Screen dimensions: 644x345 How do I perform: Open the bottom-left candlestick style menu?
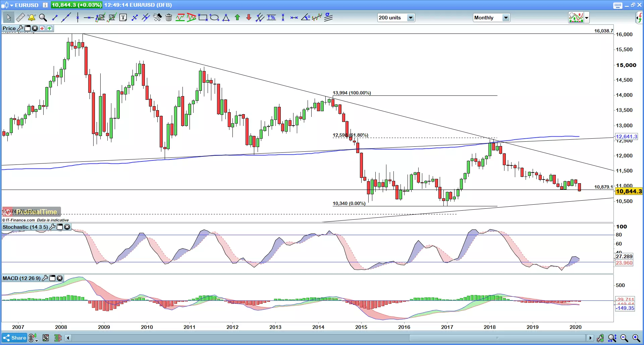click(x=33, y=338)
